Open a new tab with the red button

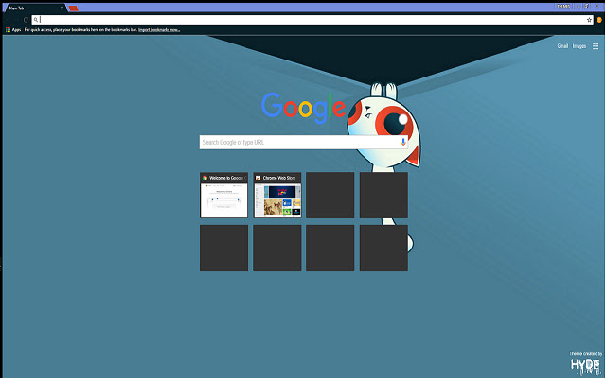[x=73, y=9]
